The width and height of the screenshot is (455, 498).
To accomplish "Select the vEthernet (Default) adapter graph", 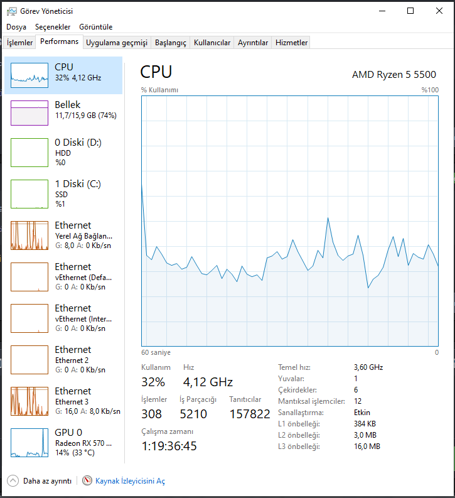I will click(29, 276).
